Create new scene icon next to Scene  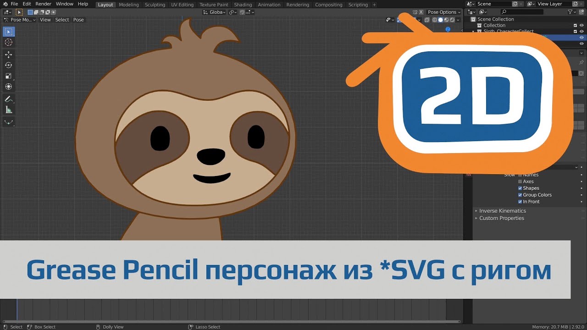tap(515, 4)
